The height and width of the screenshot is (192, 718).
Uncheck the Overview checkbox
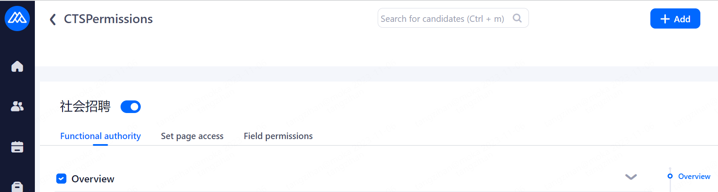pyautogui.click(x=61, y=179)
